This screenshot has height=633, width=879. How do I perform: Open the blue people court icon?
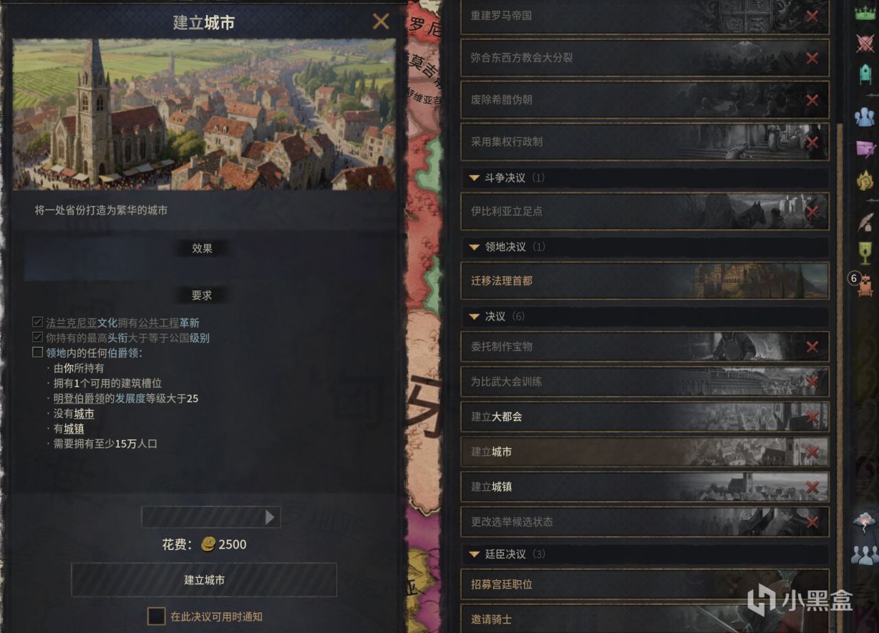pos(865,117)
